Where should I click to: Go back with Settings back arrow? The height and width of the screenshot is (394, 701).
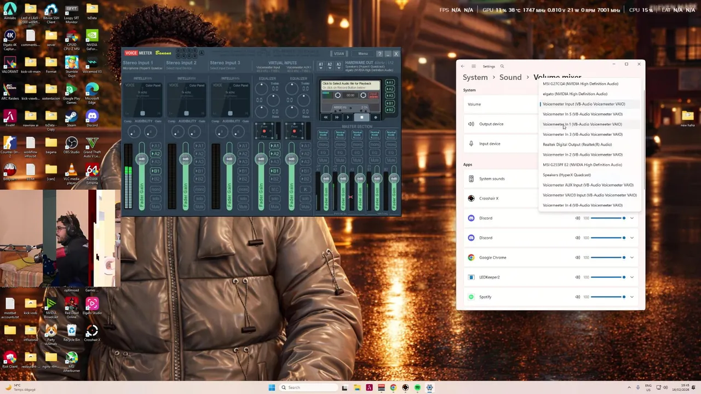[463, 66]
